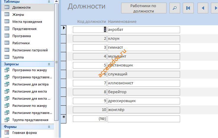Image resolution: width=218 pixels, height=138 pixels.
Task: Click the берейтор name field
Action: [144, 92]
